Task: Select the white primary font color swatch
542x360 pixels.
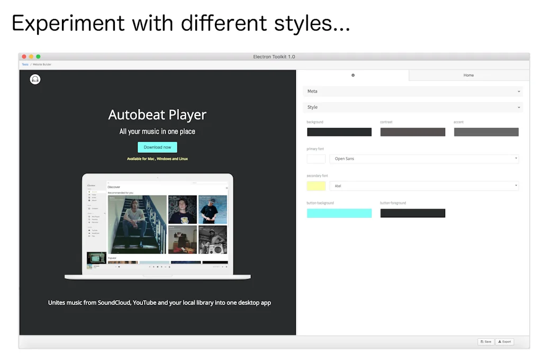Action: point(316,159)
